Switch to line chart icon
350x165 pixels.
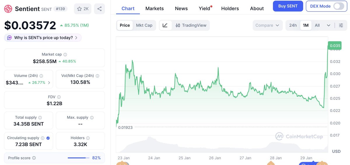[165, 25]
